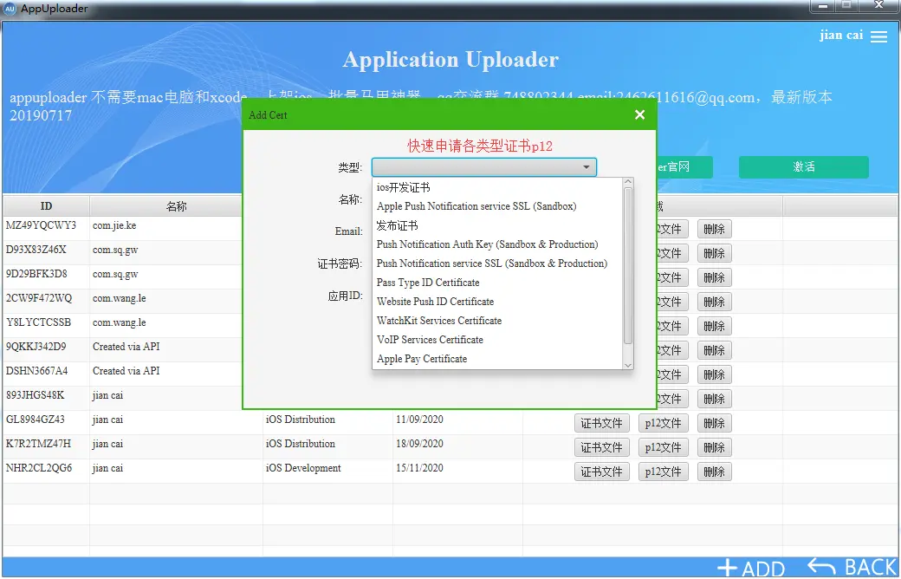Click the BACK button in bottom bar
Viewport: 901px width, 579px height.
852,568
